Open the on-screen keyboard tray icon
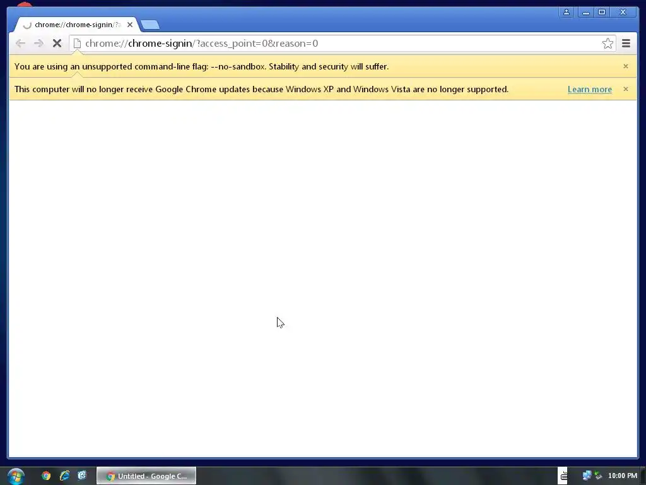 click(563, 476)
